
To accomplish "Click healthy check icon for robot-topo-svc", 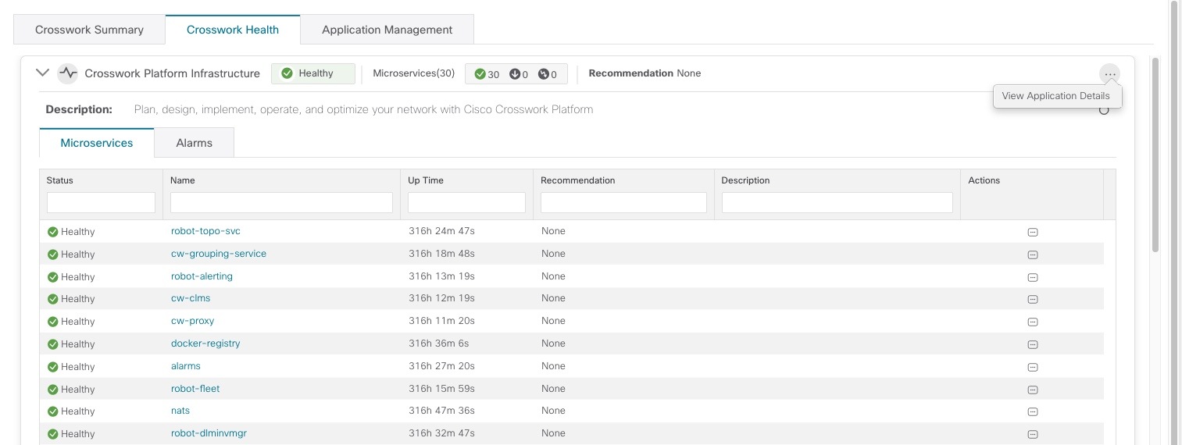I will [52, 232].
